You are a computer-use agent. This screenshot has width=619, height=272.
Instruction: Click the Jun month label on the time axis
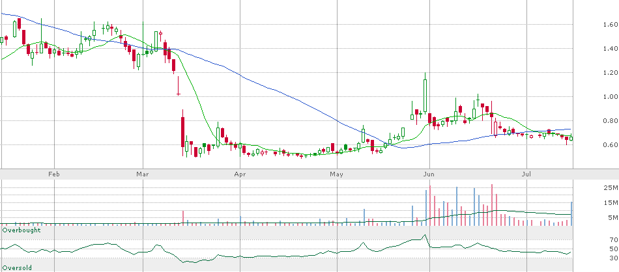click(x=429, y=174)
